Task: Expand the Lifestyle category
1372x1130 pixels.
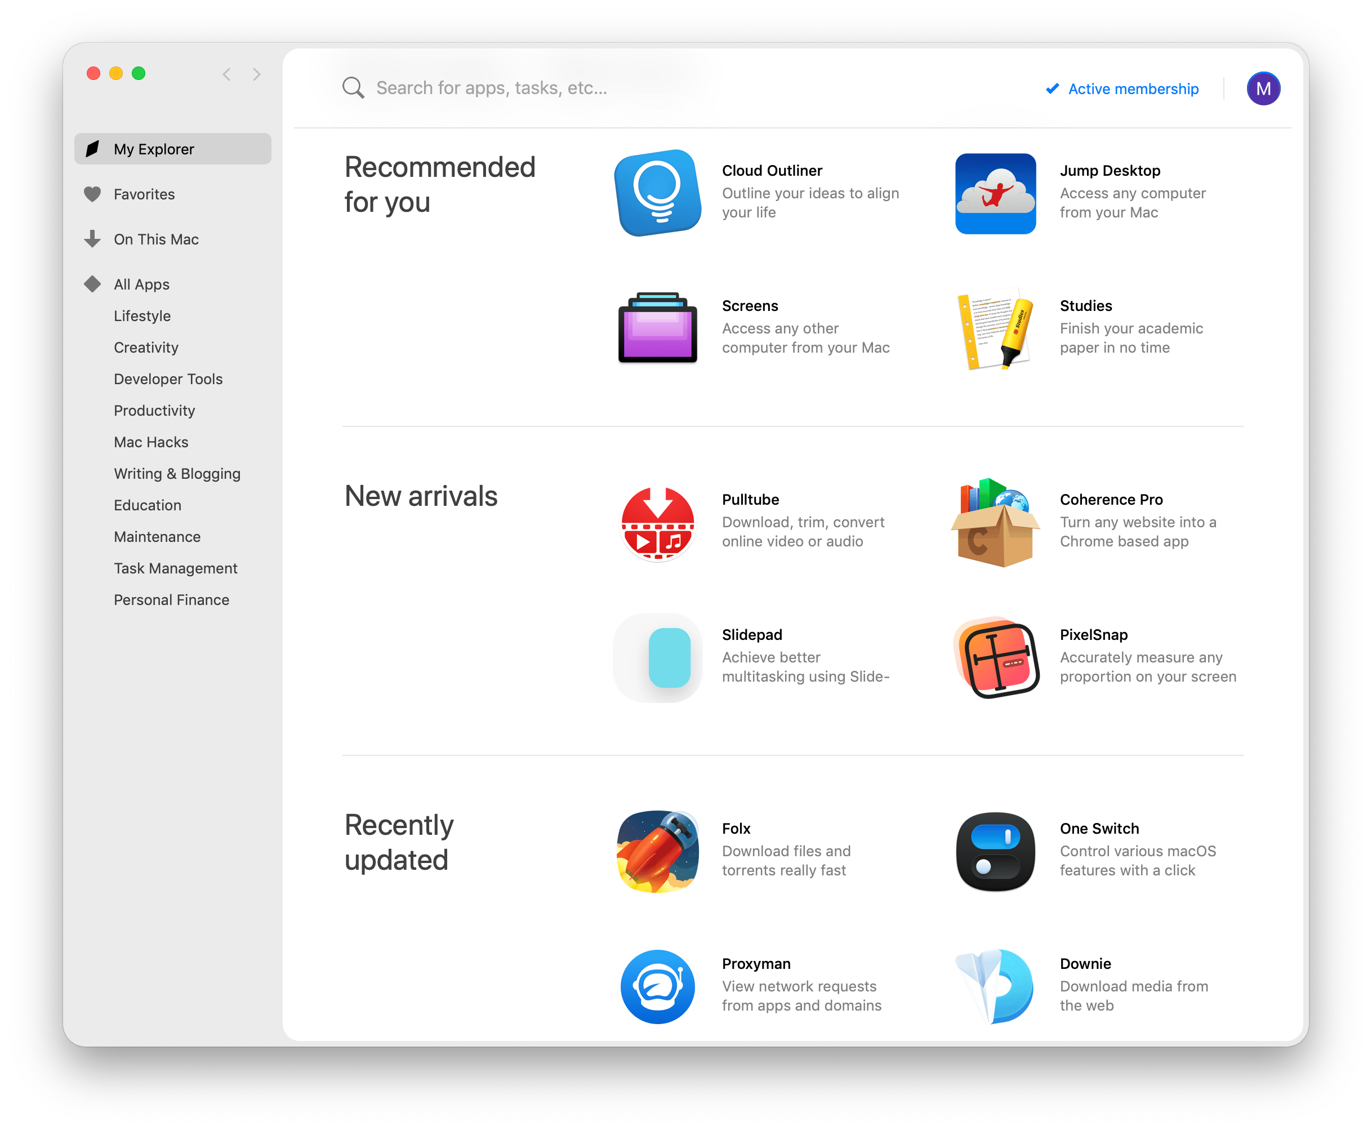Action: 140,316
